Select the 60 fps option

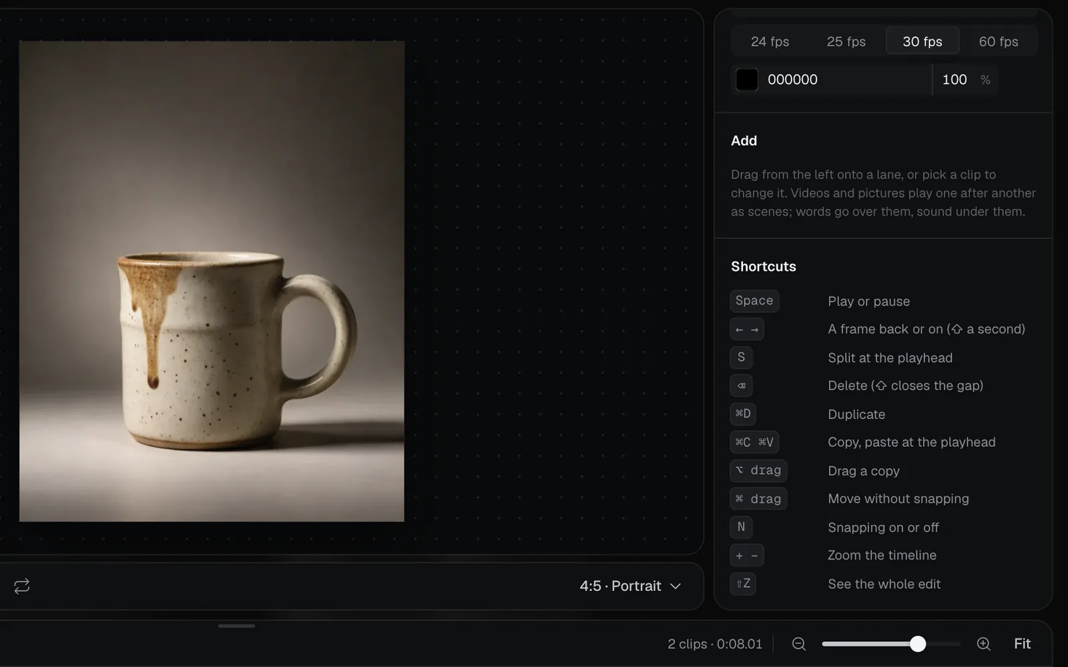pyautogui.click(x=999, y=41)
